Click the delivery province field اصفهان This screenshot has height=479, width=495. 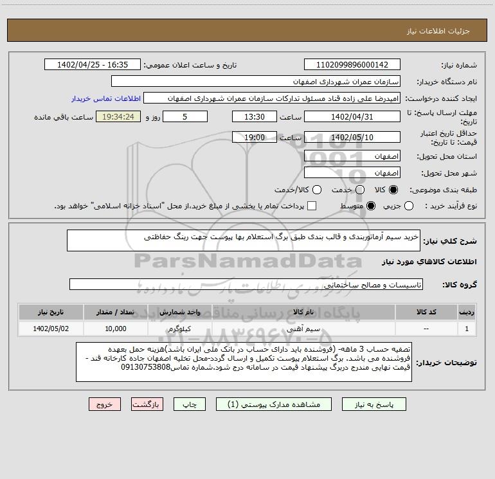[x=352, y=156]
